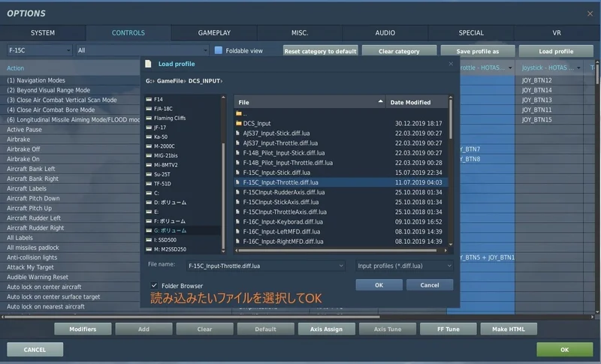Viewport: 601px width, 364px height.
Task: Toggle the Foldable view checkbox
Action: 219,51
